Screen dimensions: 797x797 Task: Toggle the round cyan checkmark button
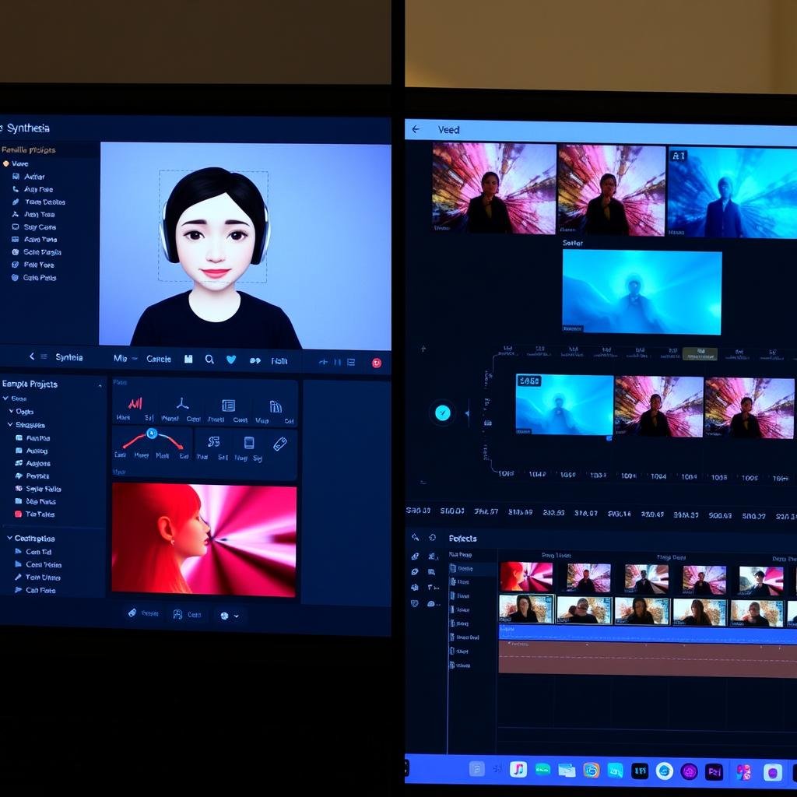(x=442, y=413)
